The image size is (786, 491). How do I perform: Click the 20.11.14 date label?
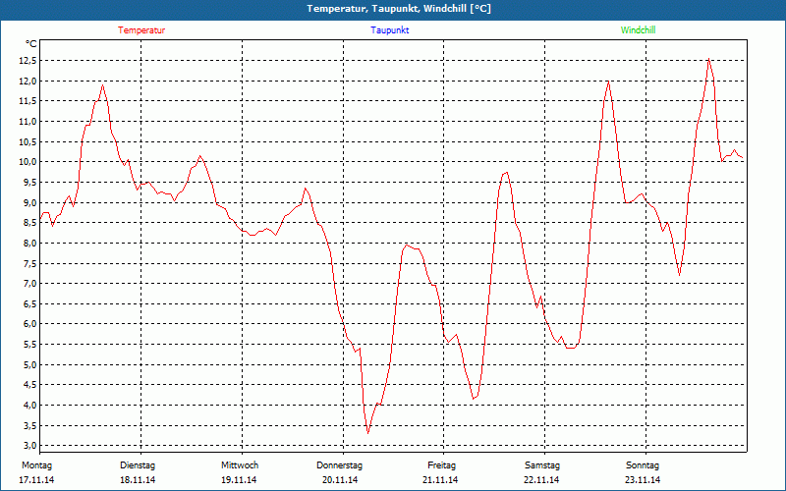340,480
